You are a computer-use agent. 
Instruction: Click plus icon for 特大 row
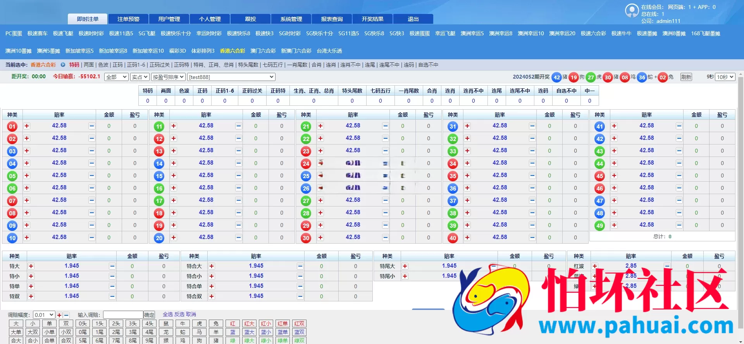pos(31,266)
